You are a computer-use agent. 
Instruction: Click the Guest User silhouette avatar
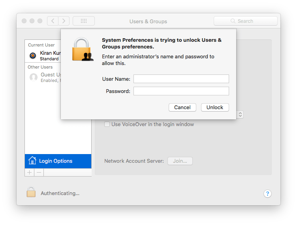[x=34, y=77]
